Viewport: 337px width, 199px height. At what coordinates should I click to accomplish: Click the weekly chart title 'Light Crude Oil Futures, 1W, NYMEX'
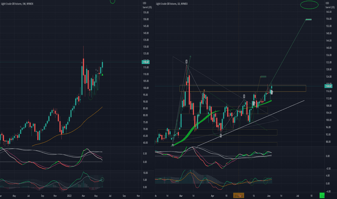[x=17, y=4]
